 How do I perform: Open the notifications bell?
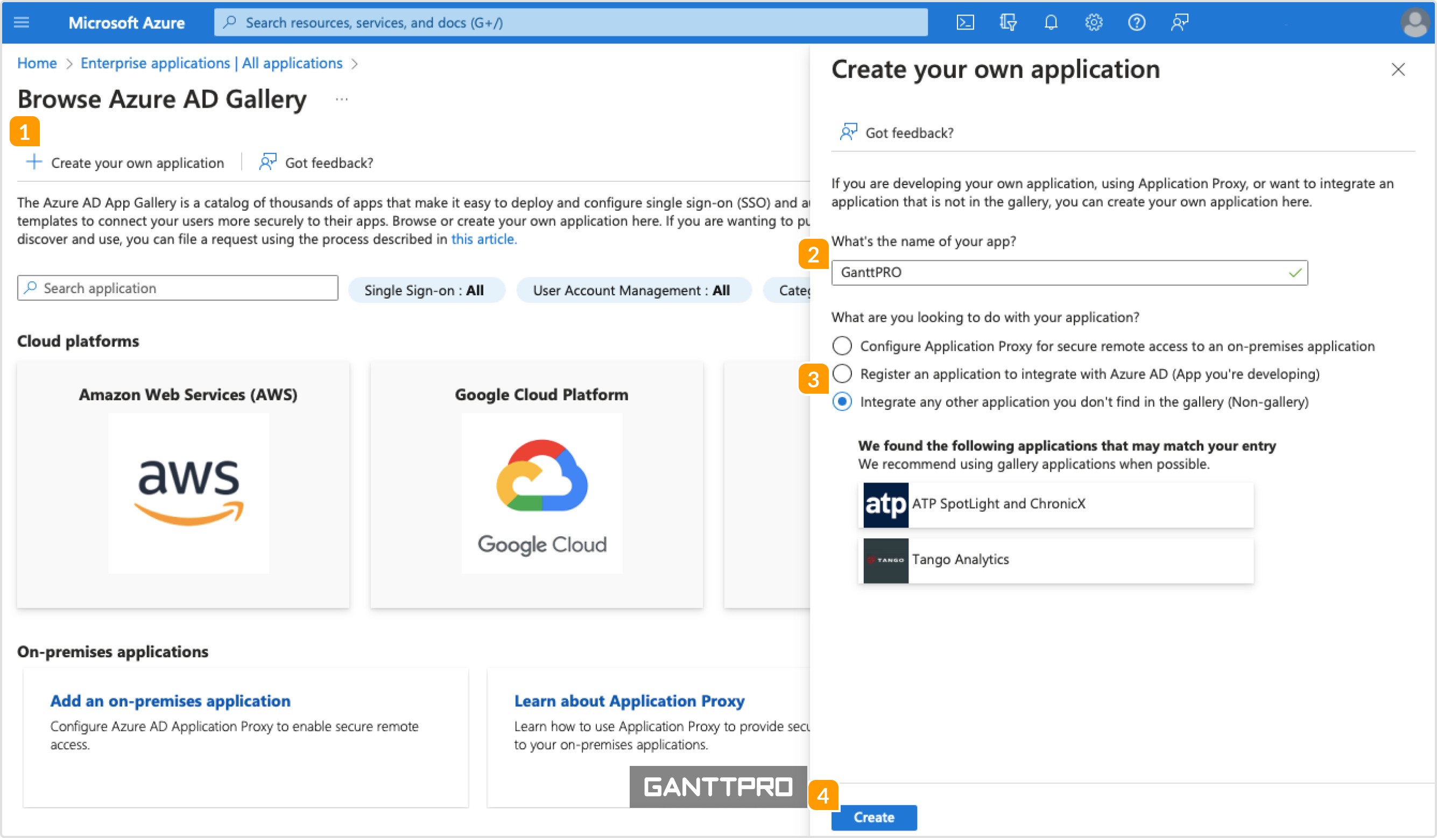pos(1051,22)
